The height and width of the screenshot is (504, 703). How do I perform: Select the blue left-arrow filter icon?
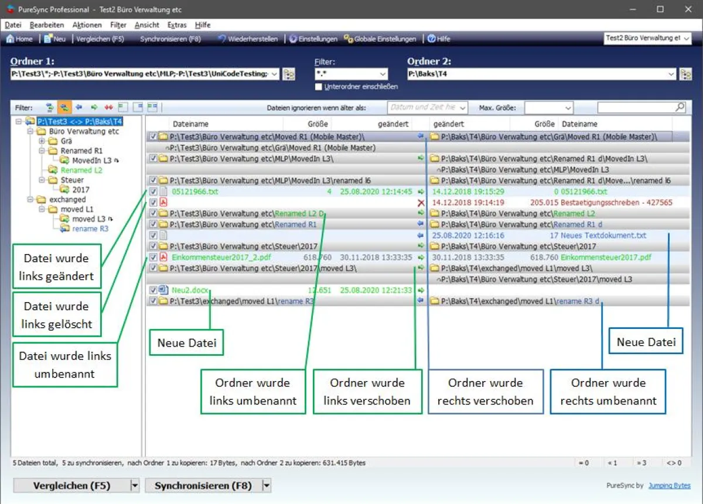pyautogui.click(x=79, y=107)
